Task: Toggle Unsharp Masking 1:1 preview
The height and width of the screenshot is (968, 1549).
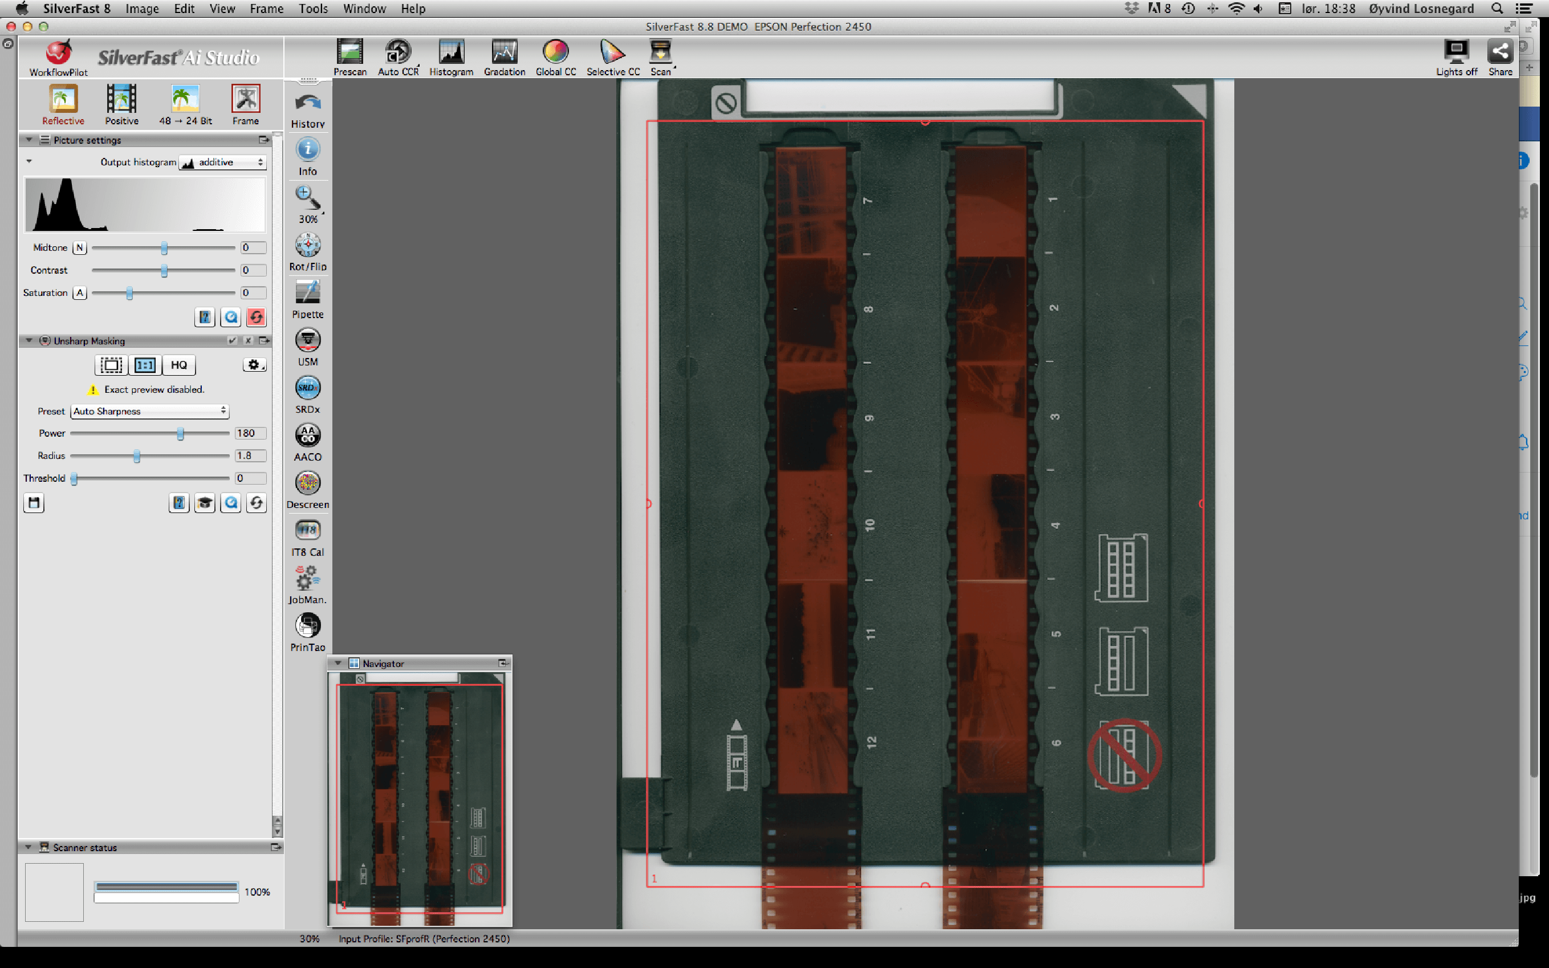Action: pos(145,365)
